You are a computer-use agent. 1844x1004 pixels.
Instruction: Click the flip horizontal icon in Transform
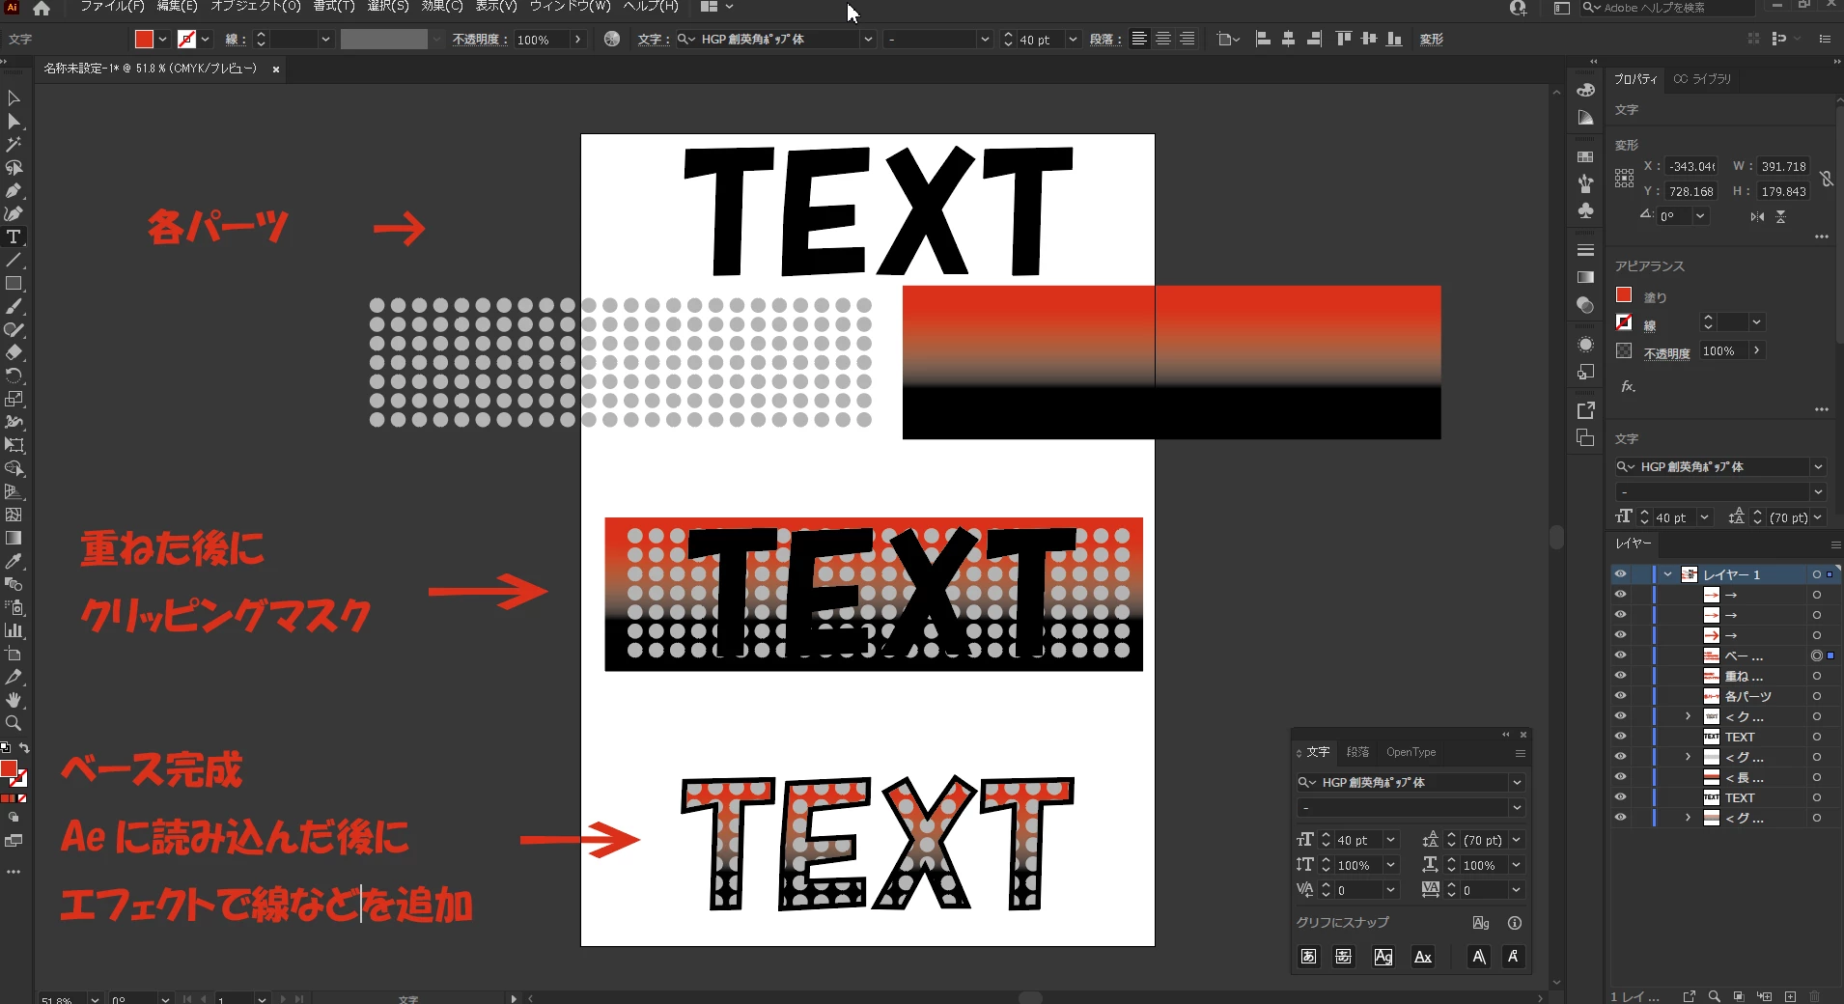(1757, 217)
